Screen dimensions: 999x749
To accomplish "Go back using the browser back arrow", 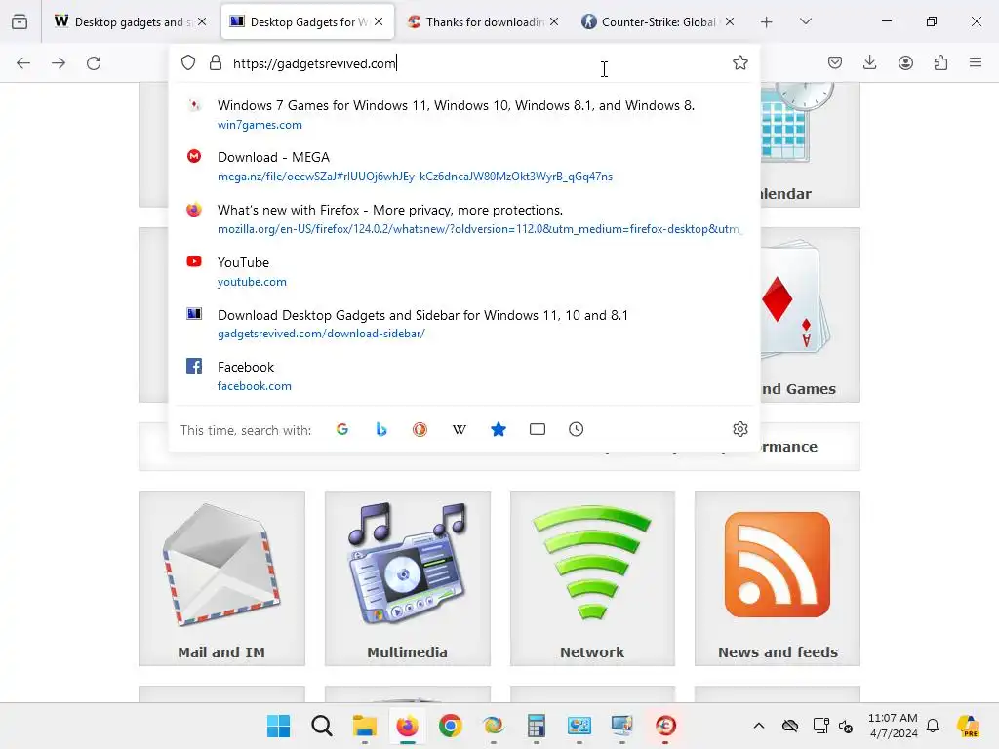I will coord(23,63).
